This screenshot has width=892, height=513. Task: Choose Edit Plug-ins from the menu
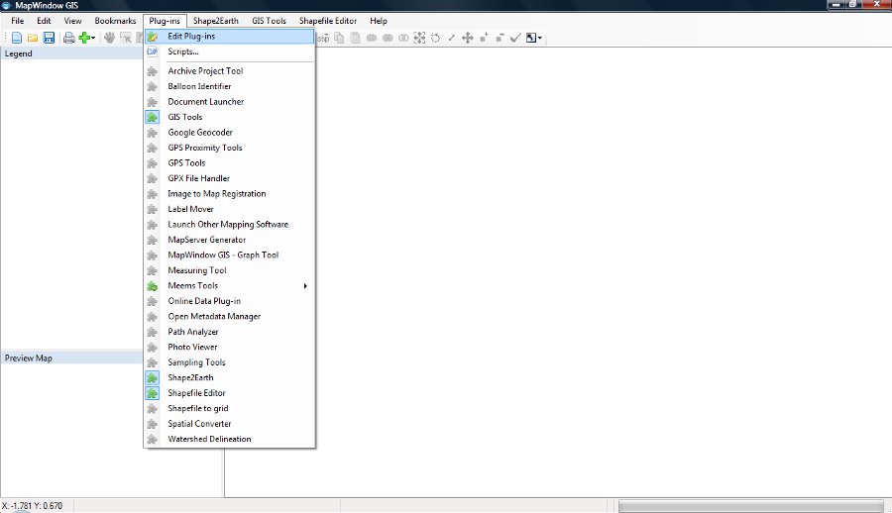click(x=229, y=37)
